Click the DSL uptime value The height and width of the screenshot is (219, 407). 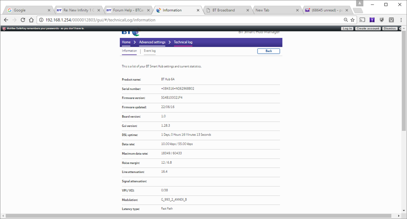(x=186, y=135)
